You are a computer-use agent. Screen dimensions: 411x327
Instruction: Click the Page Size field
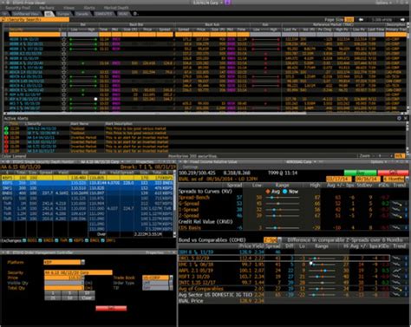pos(349,20)
